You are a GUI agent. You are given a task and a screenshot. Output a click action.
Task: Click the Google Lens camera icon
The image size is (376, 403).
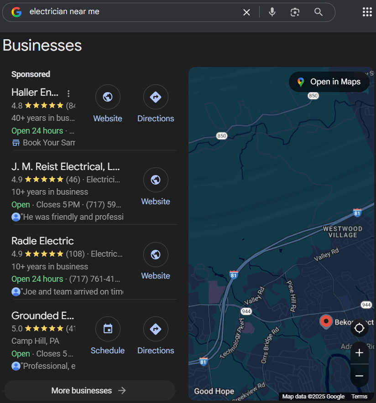pyautogui.click(x=294, y=12)
